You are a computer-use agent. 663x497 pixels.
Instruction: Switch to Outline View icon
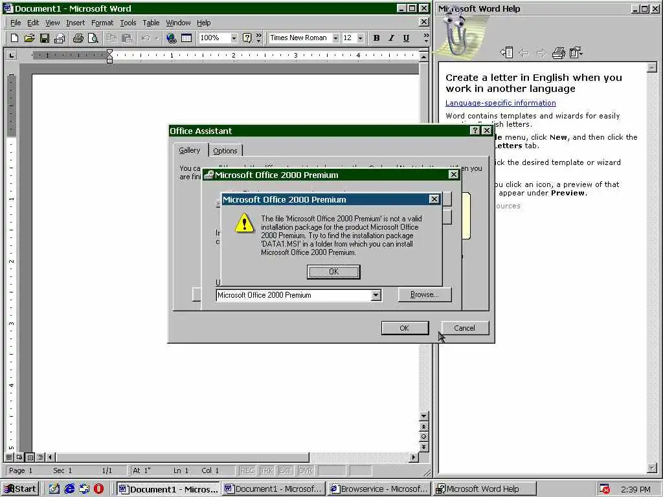coord(40,458)
